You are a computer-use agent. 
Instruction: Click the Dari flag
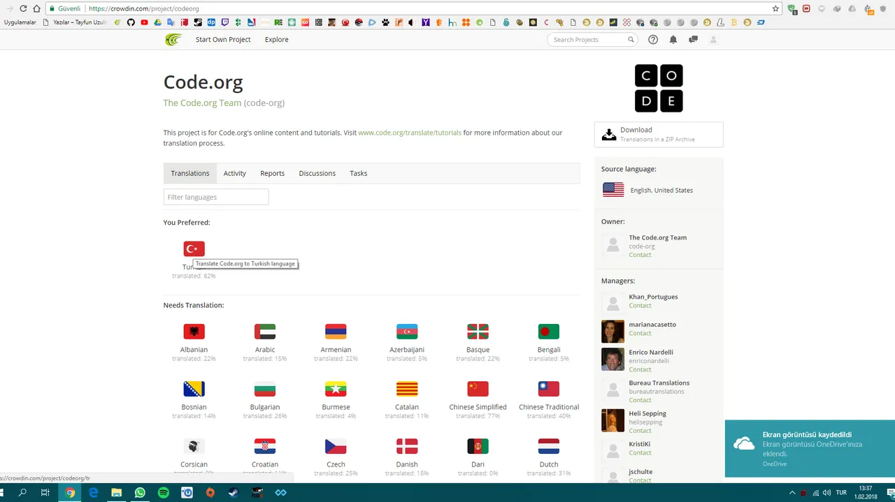pos(478,446)
